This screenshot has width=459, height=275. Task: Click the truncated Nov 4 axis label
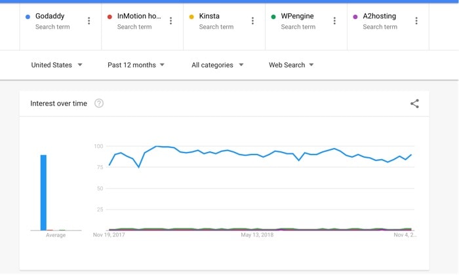point(405,234)
